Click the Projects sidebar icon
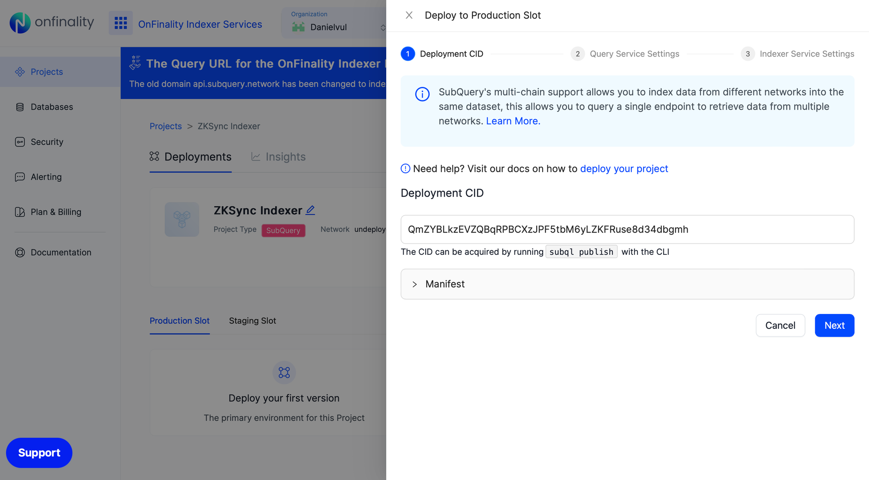This screenshot has height=480, width=869. 20,72
